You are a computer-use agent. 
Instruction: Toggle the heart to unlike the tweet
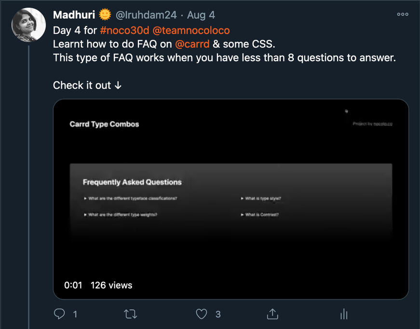tap(201, 314)
